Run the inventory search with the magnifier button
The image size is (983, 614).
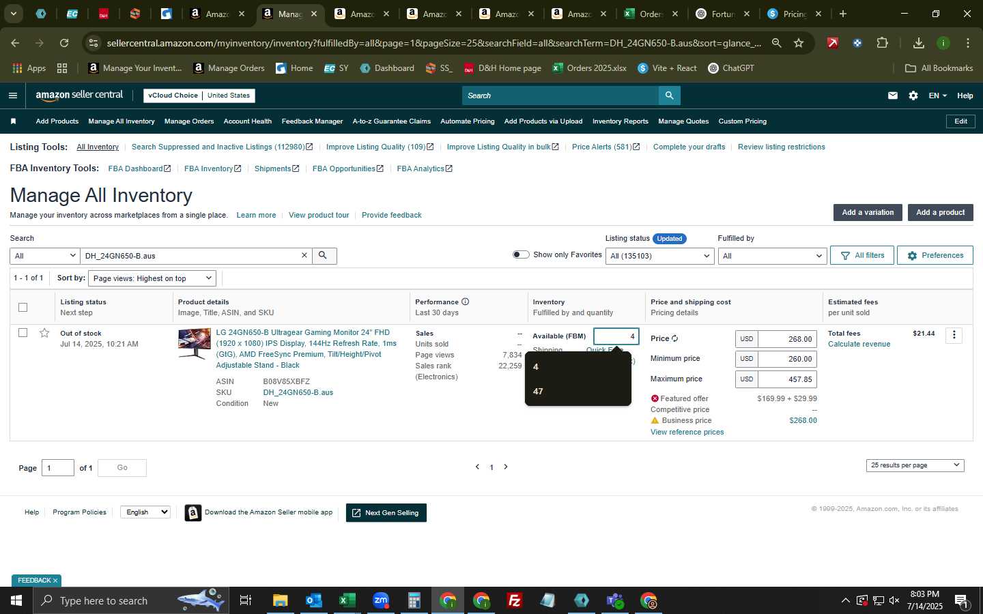tap(324, 255)
